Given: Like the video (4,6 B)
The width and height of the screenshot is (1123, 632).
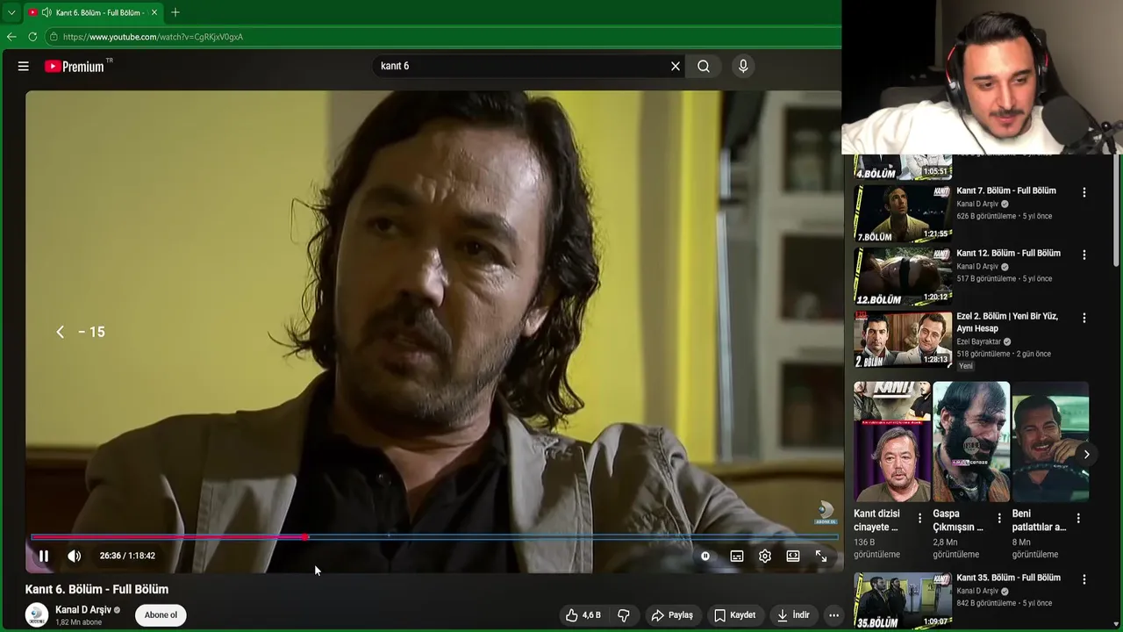Looking at the screenshot, I should pos(583,615).
